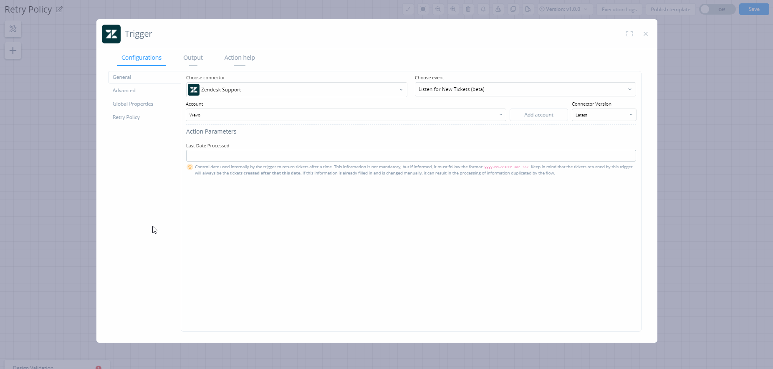Click the trash delete icon
This screenshot has width=773, height=369.
click(x=468, y=9)
